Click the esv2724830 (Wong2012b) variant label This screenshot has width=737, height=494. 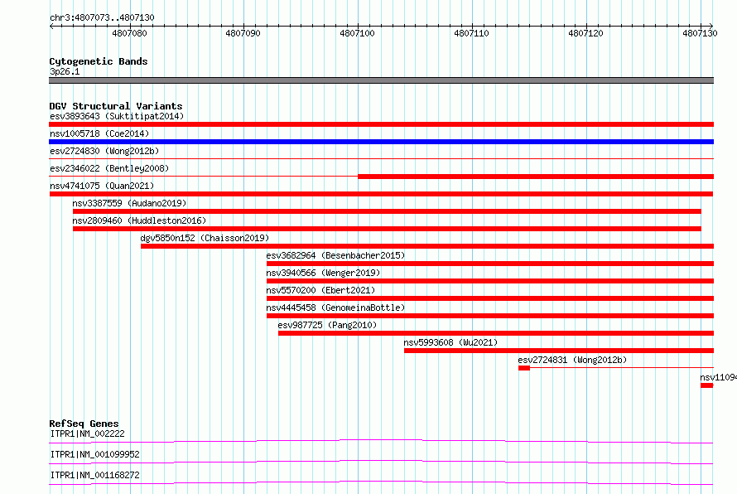click(104, 151)
